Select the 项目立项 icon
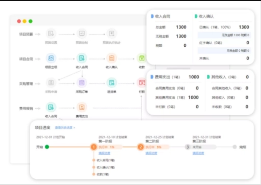The image size is (261, 185). click(x=51, y=58)
